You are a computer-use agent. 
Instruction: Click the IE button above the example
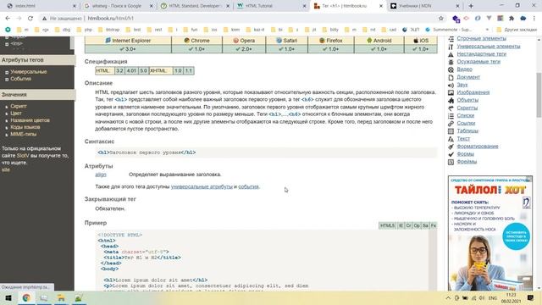401,225
